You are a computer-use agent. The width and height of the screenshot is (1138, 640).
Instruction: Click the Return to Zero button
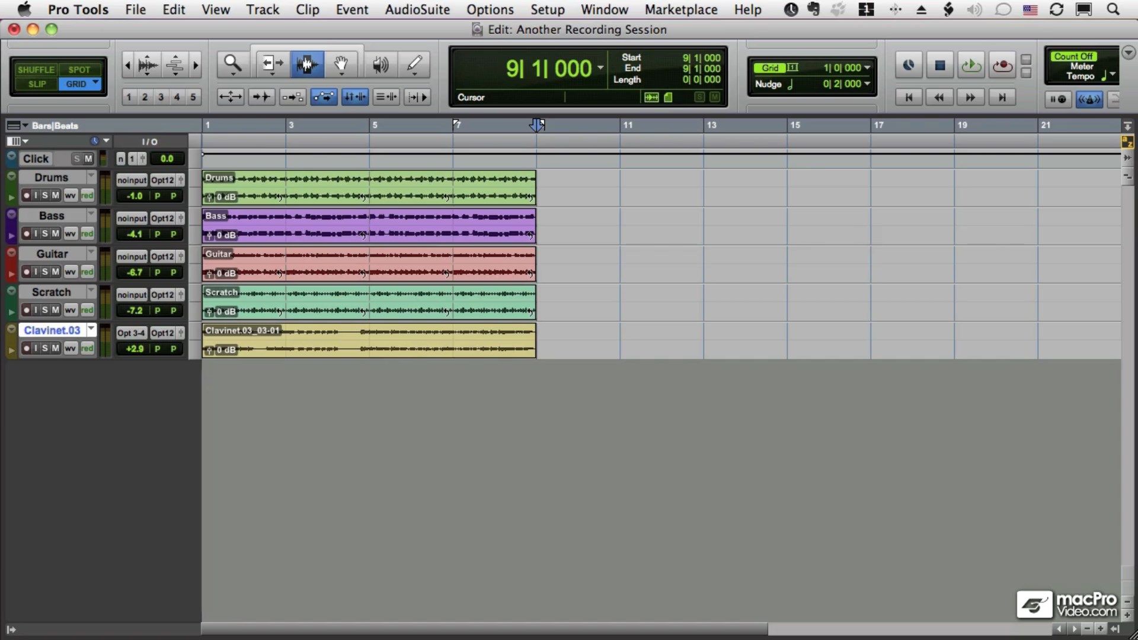(908, 97)
